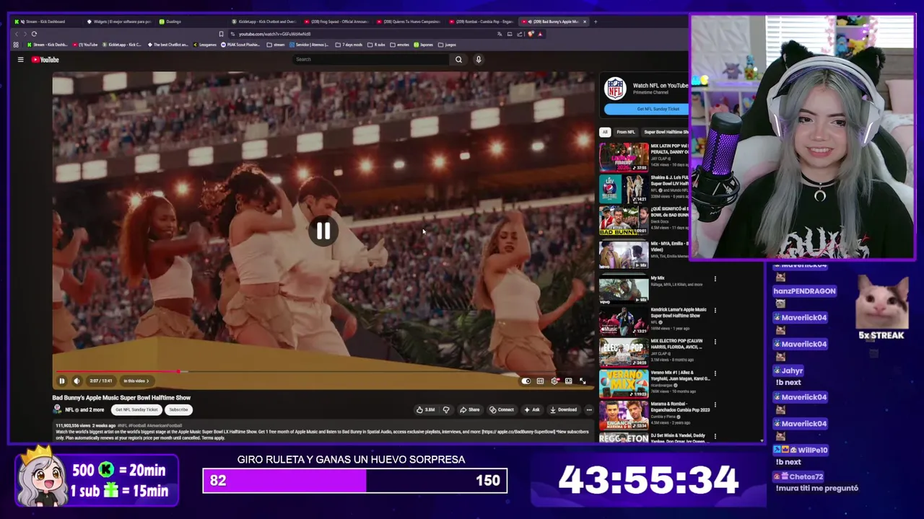Open the browser apps grid in bookmarks bar
This screenshot has width=924, height=519.
point(16,45)
